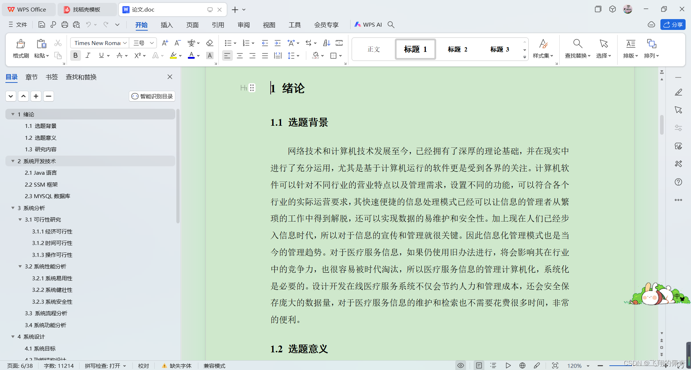
Task: Click the 分享 (Share) button
Action: [673, 24]
